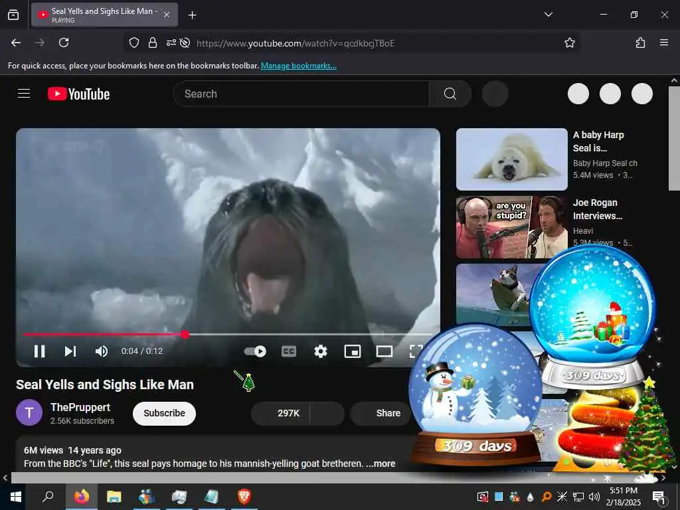This screenshot has width=680, height=510.
Task: Open the list all tabs dropdown
Action: 548,15
